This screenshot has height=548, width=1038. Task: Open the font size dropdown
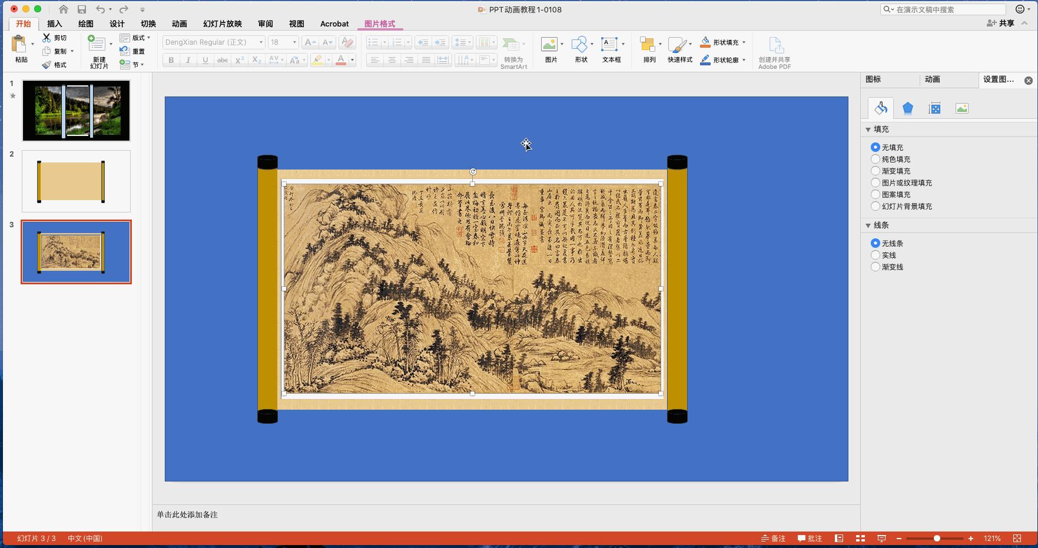pos(294,42)
